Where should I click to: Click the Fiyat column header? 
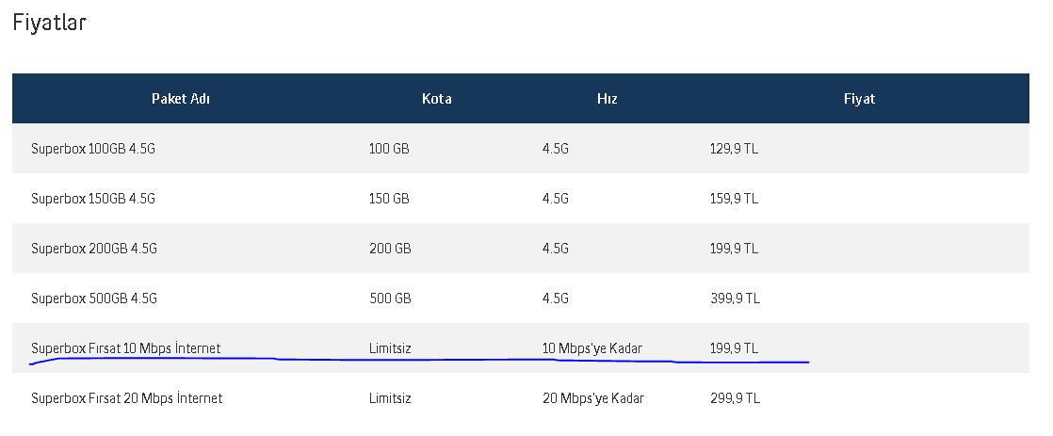859,99
